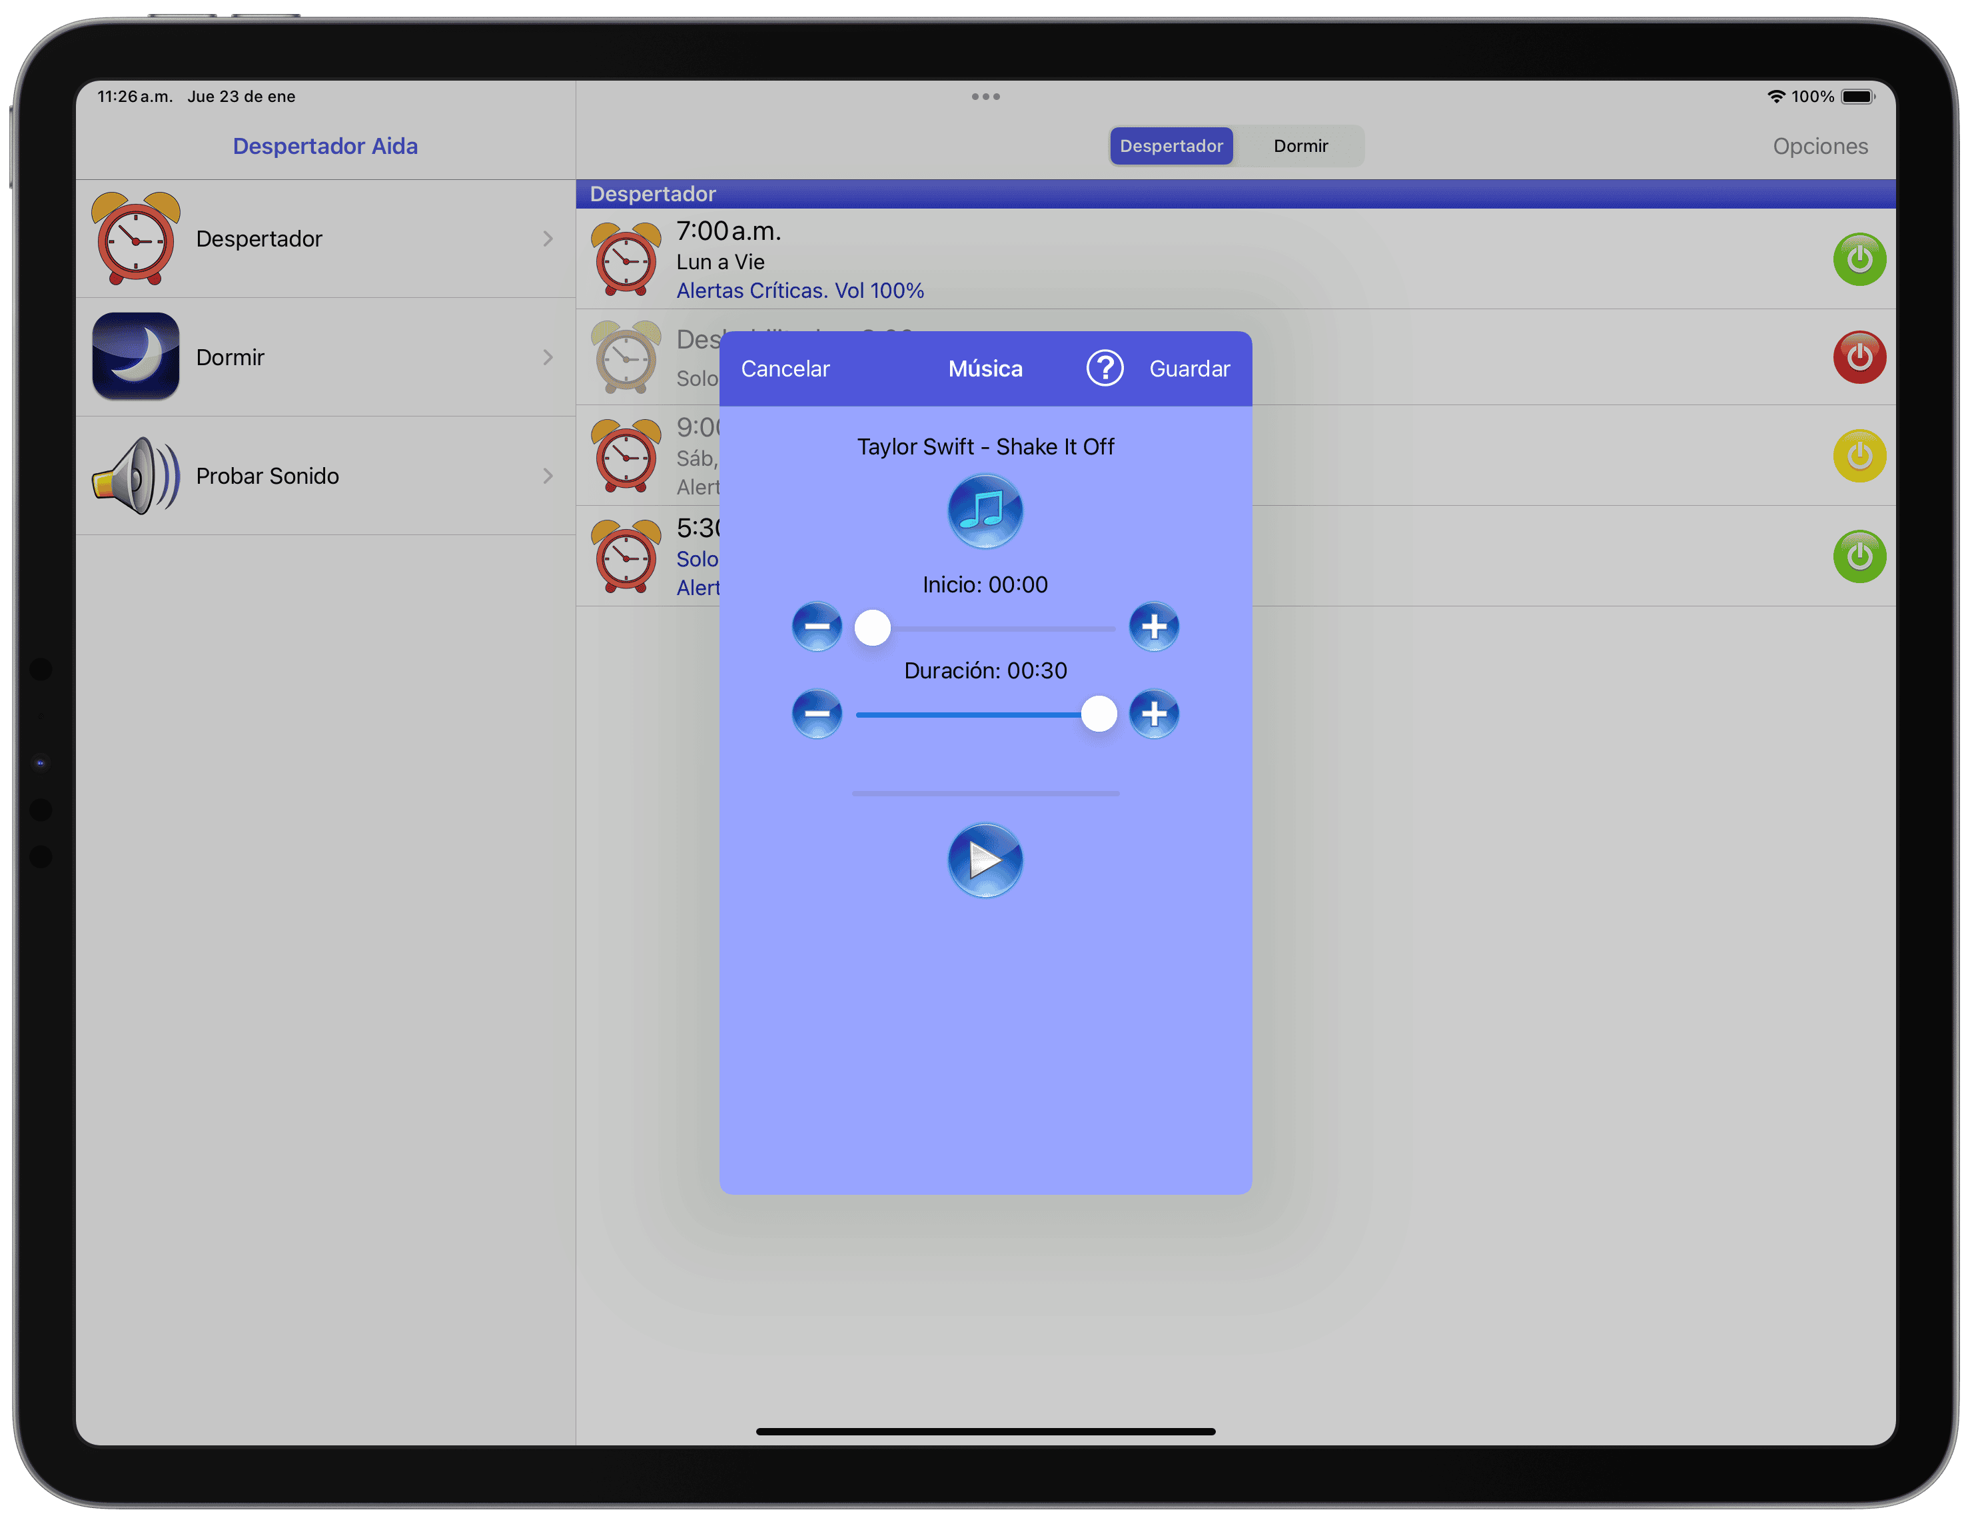Click the Despertador Aida title
This screenshot has width=1972, height=1526.
coord(325,147)
